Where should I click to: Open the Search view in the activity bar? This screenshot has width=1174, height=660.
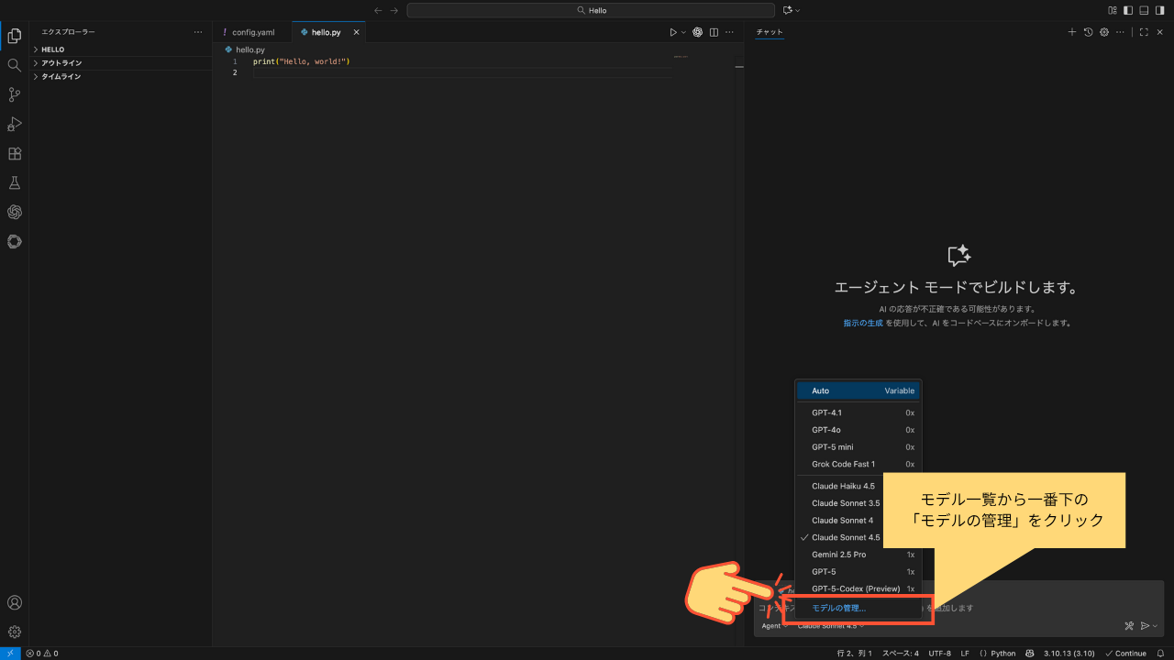click(14, 65)
